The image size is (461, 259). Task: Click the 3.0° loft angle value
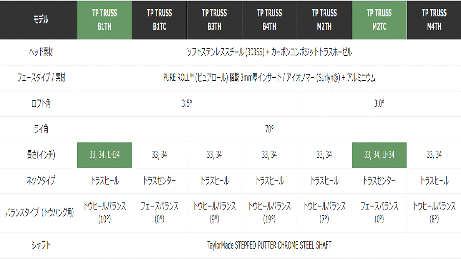click(x=379, y=104)
